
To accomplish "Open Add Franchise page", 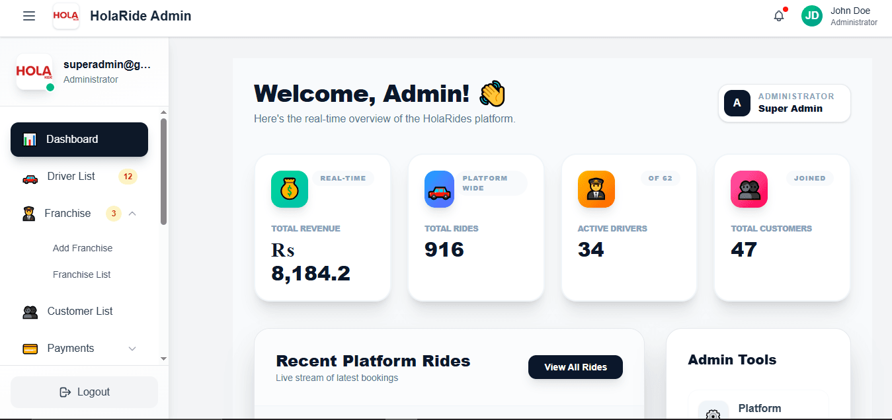I will (83, 248).
